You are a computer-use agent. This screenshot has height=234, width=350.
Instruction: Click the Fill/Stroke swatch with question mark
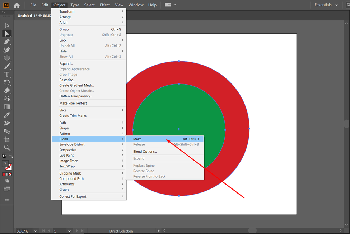pos(5,163)
